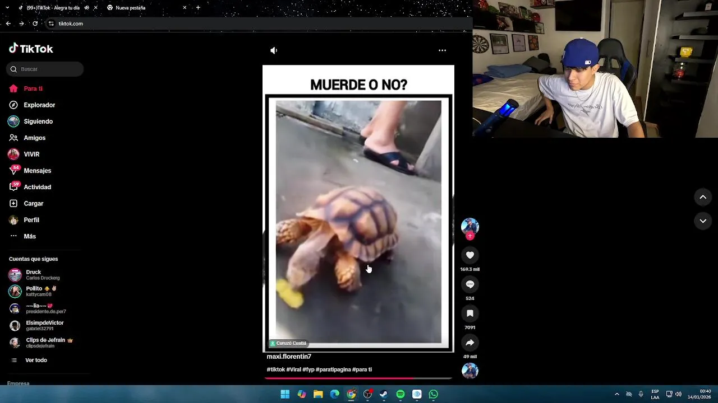Open the microphone tray icon
This screenshot has height=403, width=718.
(x=641, y=394)
